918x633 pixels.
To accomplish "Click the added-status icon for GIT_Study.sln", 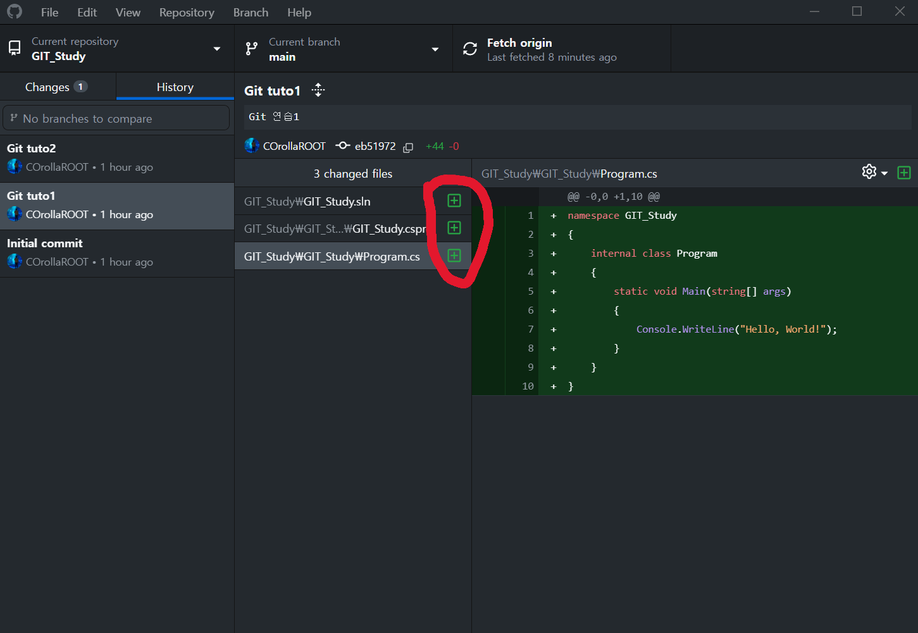I will 454,200.
